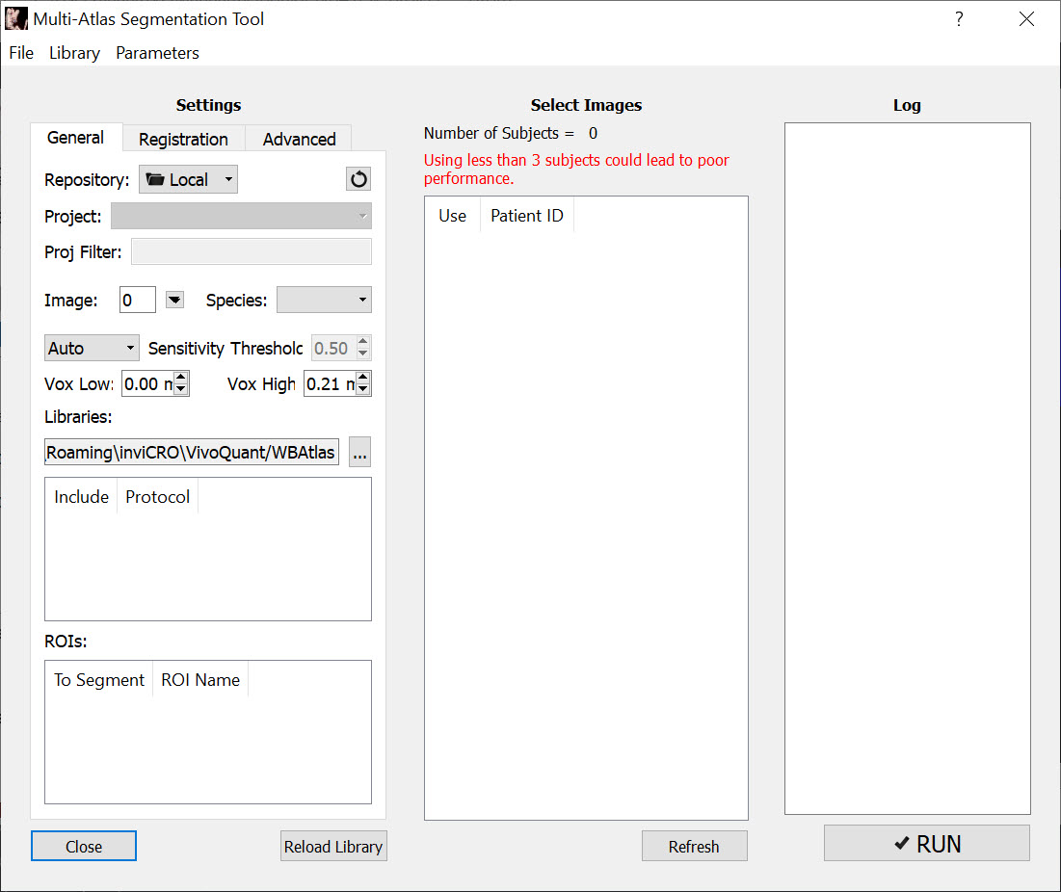Open the Repository Local dropdown
Viewport: 1061px width, 892px height.
coord(189,179)
